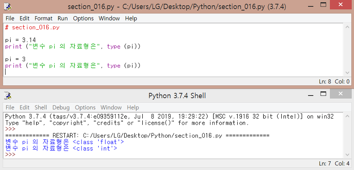The width and height of the screenshot is (354, 170).
Task: Click the output line with <class 'int'>
Action: [x=61, y=148]
